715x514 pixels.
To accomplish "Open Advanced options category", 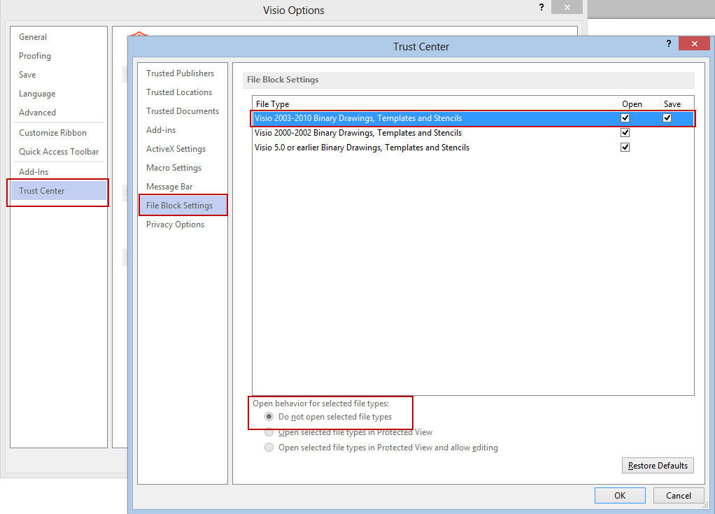I will tap(37, 113).
